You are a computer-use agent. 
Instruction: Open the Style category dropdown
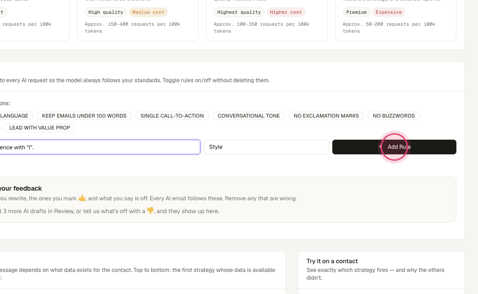pyautogui.click(x=266, y=147)
